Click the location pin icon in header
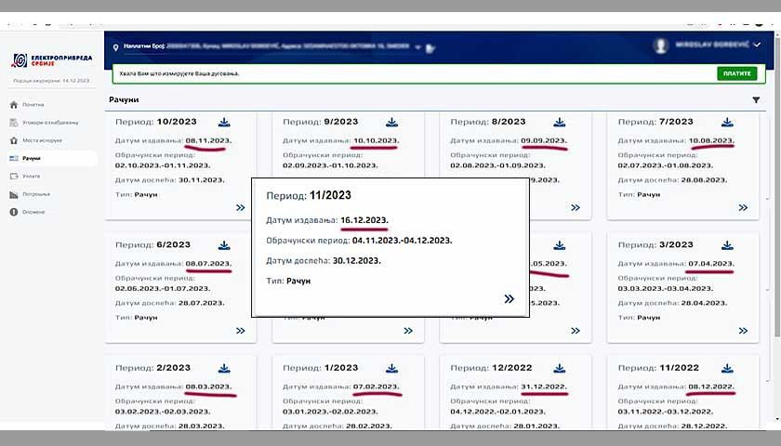Image resolution: width=781 pixels, height=446 pixels. (x=115, y=47)
